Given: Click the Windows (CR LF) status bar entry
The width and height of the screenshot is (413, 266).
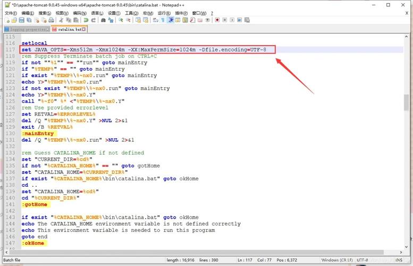Looking at the screenshot, I should (337, 260).
